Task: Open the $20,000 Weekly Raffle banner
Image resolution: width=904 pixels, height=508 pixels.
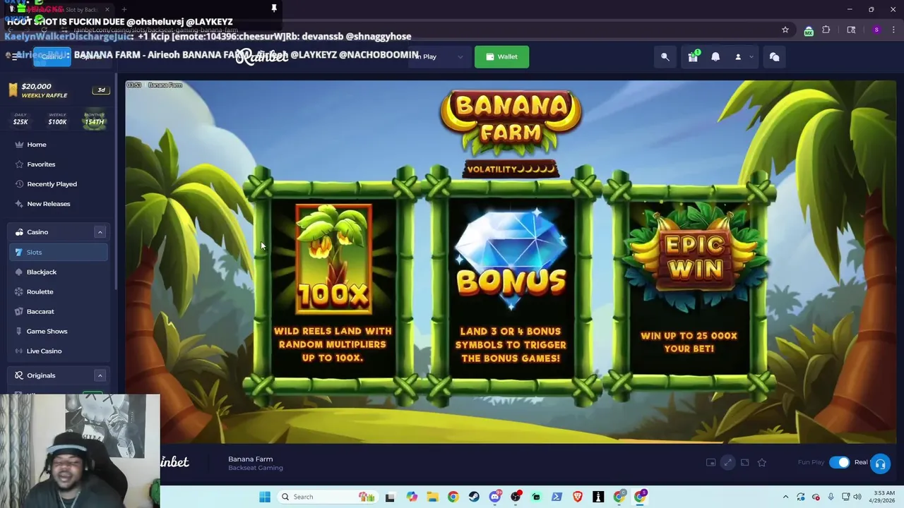Action: 58,90
